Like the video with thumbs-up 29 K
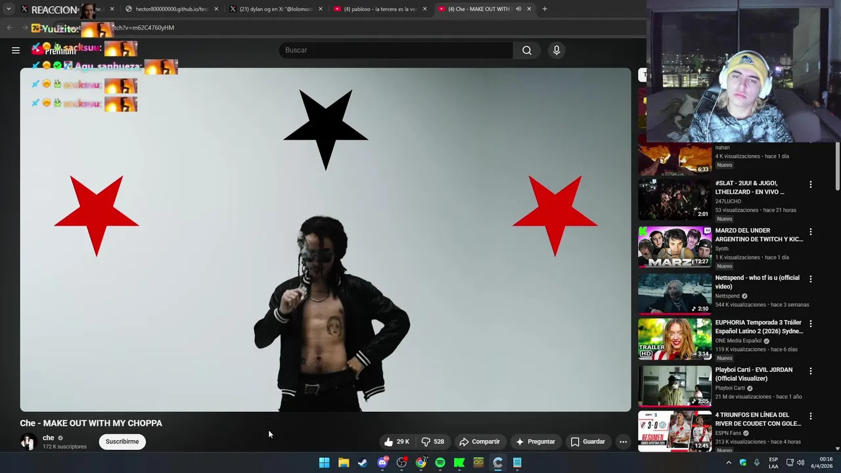841x473 pixels. [396, 441]
